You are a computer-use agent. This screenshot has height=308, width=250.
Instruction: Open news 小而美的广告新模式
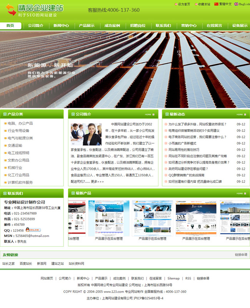182,143
